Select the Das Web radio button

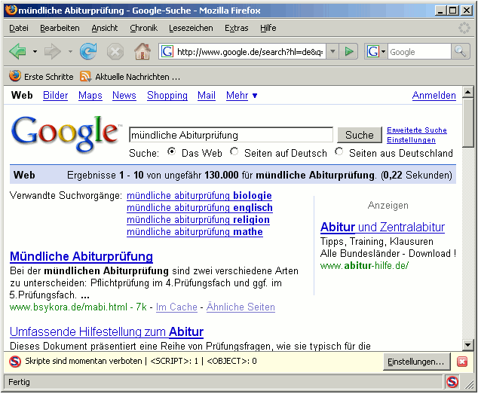tap(172, 151)
